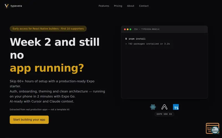The height and width of the screenshot is (138, 222).
Task: Click Start building your app button
Action: pos(29,120)
